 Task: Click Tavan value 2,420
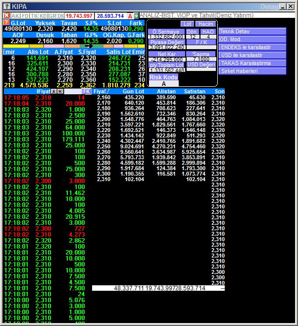point(69,29)
